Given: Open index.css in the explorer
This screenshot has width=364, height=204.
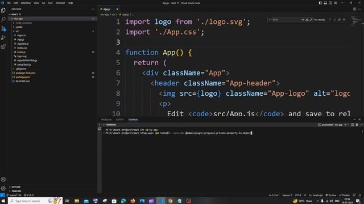Looking at the screenshot, I should click(x=52, y=48).
